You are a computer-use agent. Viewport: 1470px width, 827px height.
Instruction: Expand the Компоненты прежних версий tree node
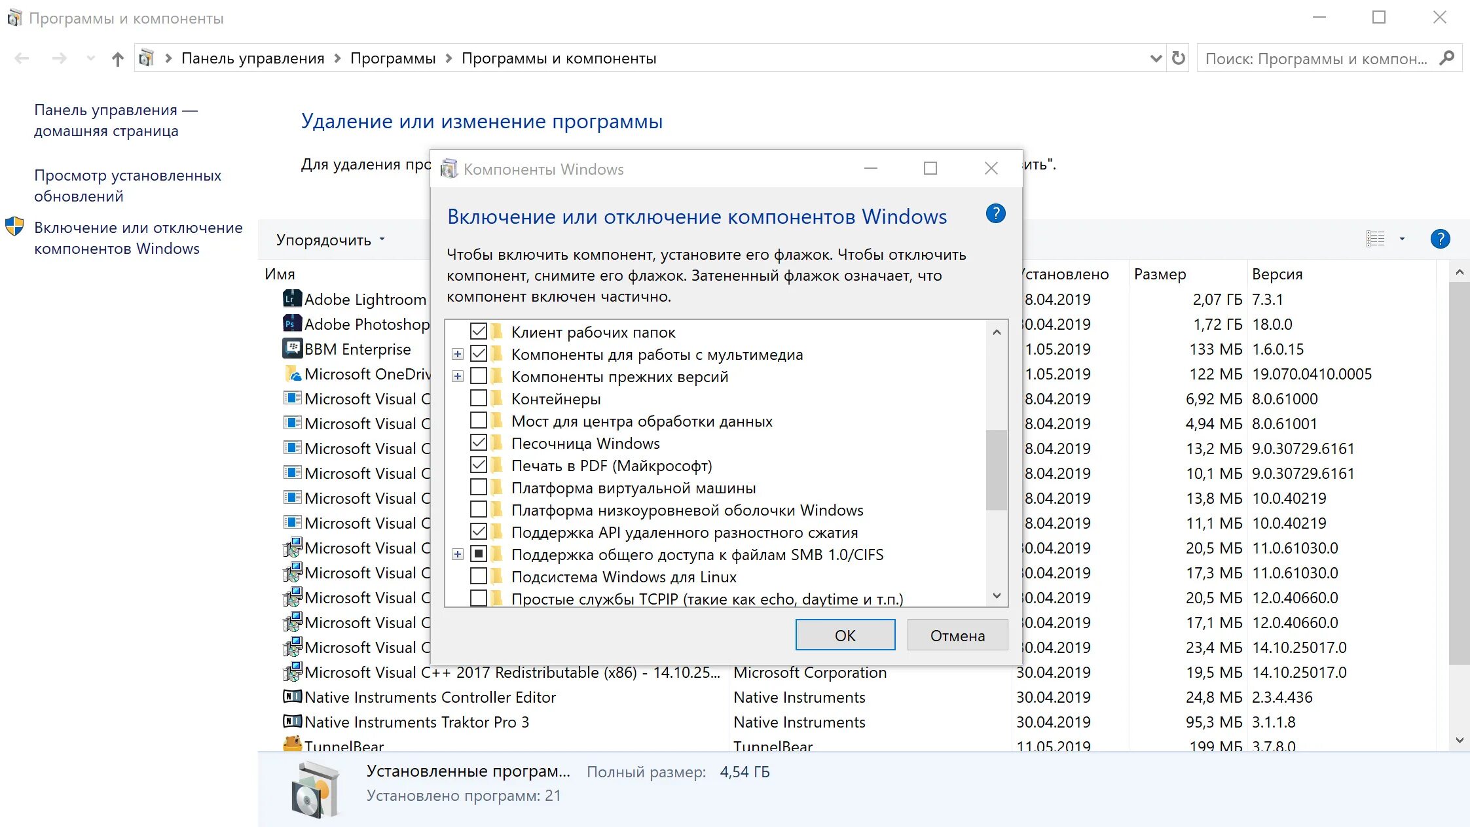[458, 376]
